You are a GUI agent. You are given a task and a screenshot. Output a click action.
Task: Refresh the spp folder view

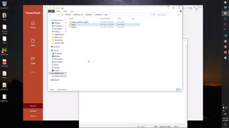click(x=154, y=15)
